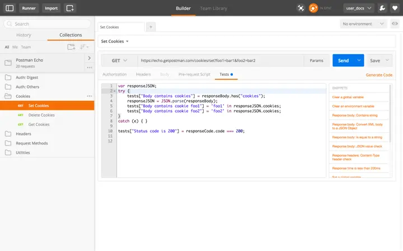
Task: Click the Request Methods folder icon
Action: tap(8, 143)
